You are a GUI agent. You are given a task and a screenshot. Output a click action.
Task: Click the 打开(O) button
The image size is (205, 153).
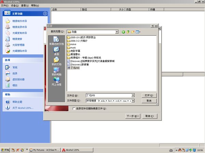[x=149, y=95]
